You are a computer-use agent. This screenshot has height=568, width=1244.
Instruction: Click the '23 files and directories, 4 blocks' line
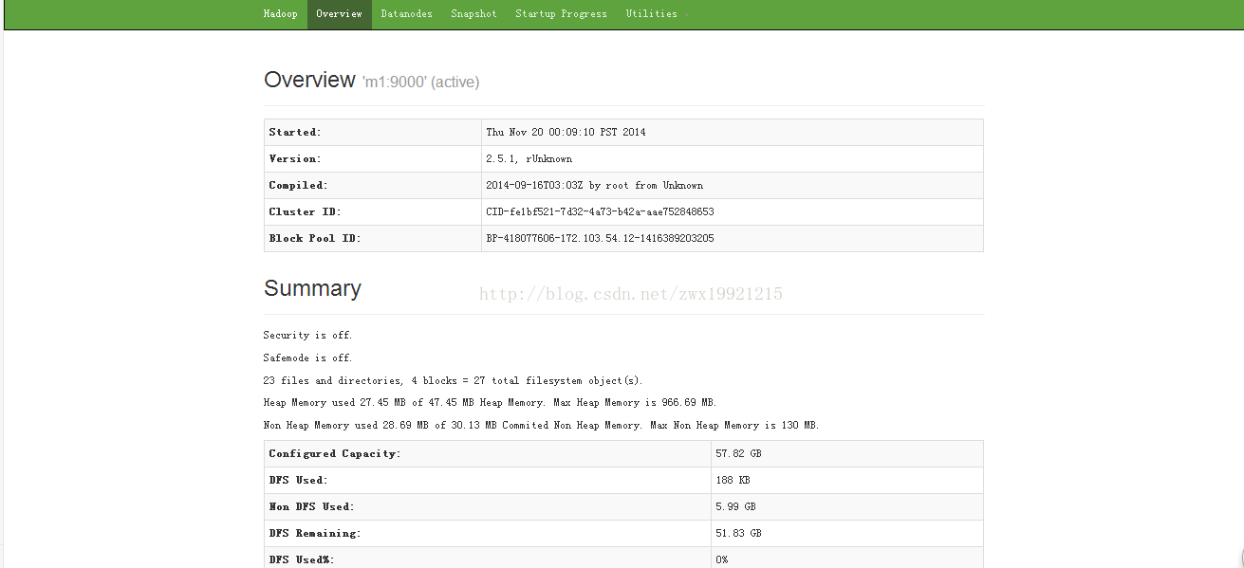coord(453,380)
